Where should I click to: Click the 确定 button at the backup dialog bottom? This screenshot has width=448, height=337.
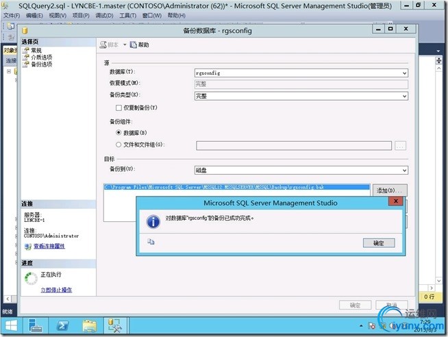point(355,305)
